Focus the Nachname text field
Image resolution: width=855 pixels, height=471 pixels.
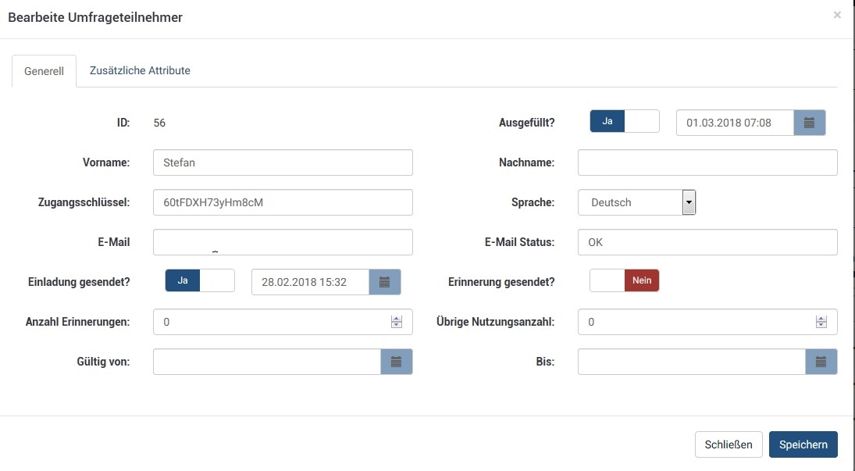pyautogui.click(x=707, y=162)
